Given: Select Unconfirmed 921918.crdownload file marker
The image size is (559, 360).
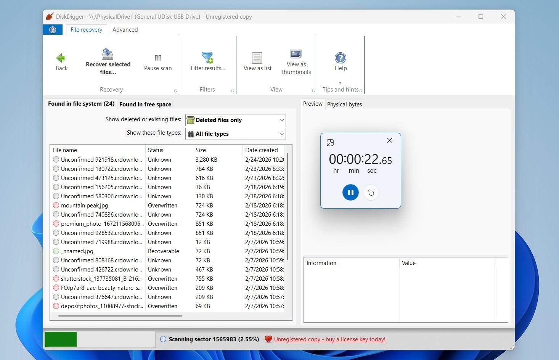Looking at the screenshot, I should tap(56, 160).
